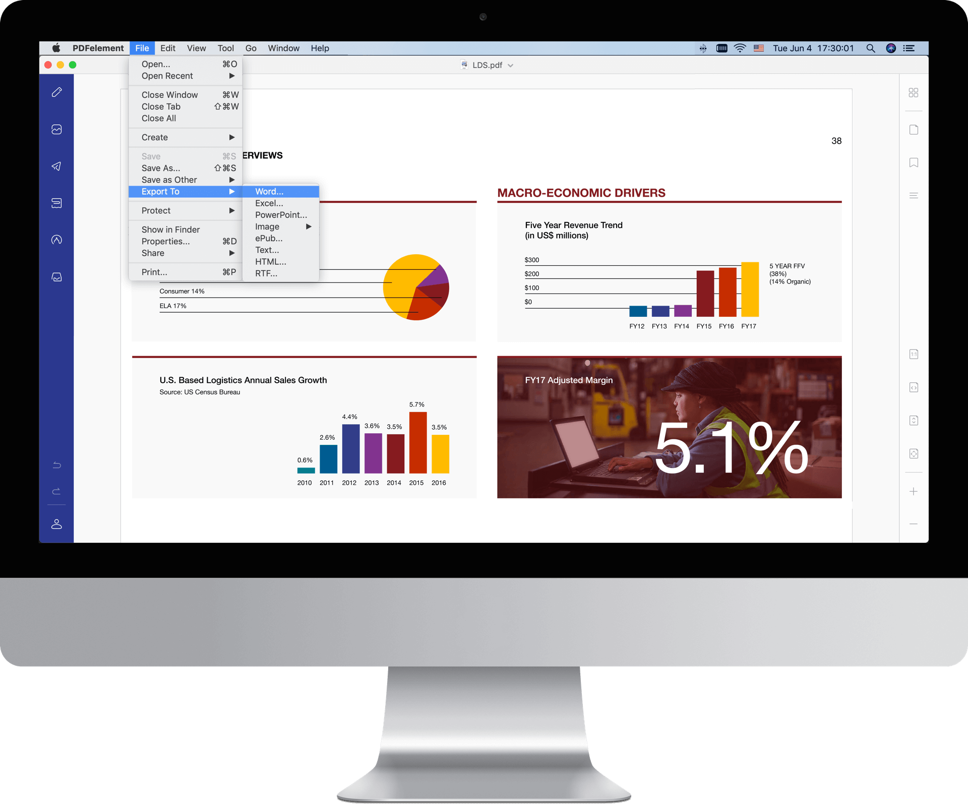The height and width of the screenshot is (804, 968).
Task: Click Properties in the File menu
Action: 166,241
